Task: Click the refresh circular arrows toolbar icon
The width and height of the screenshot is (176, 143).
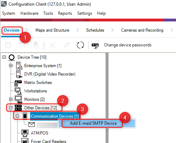Action: (80, 45)
